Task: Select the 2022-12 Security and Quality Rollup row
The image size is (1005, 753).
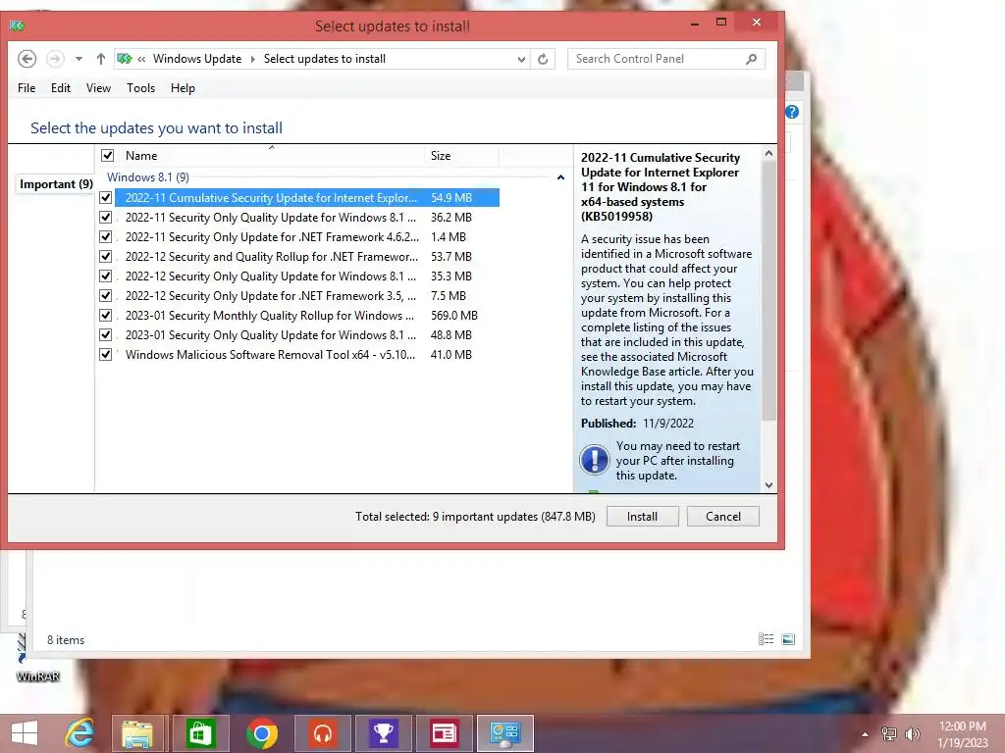Action: (x=298, y=257)
